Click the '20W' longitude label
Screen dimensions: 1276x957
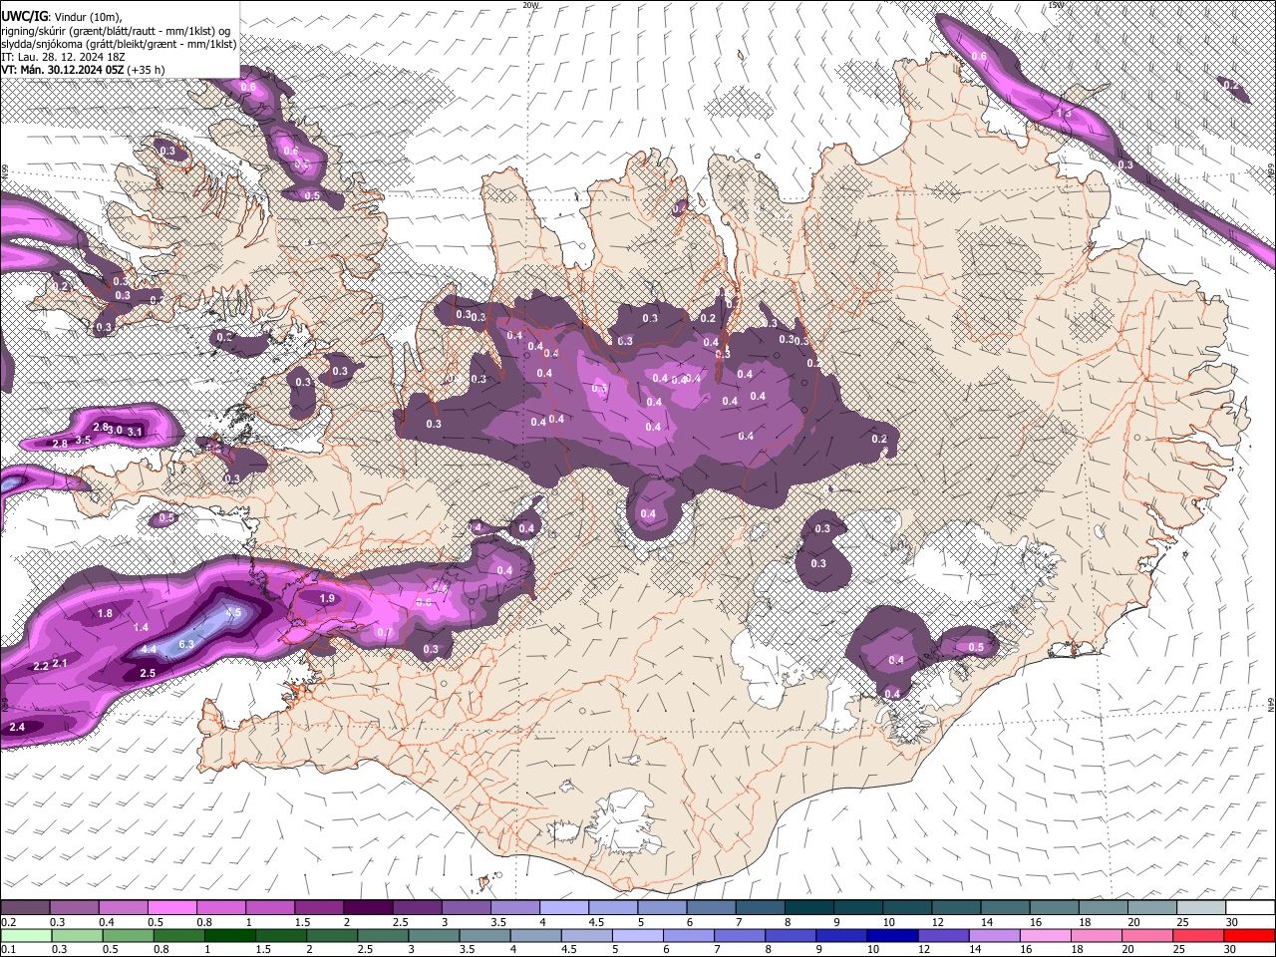click(x=530, y=5)
